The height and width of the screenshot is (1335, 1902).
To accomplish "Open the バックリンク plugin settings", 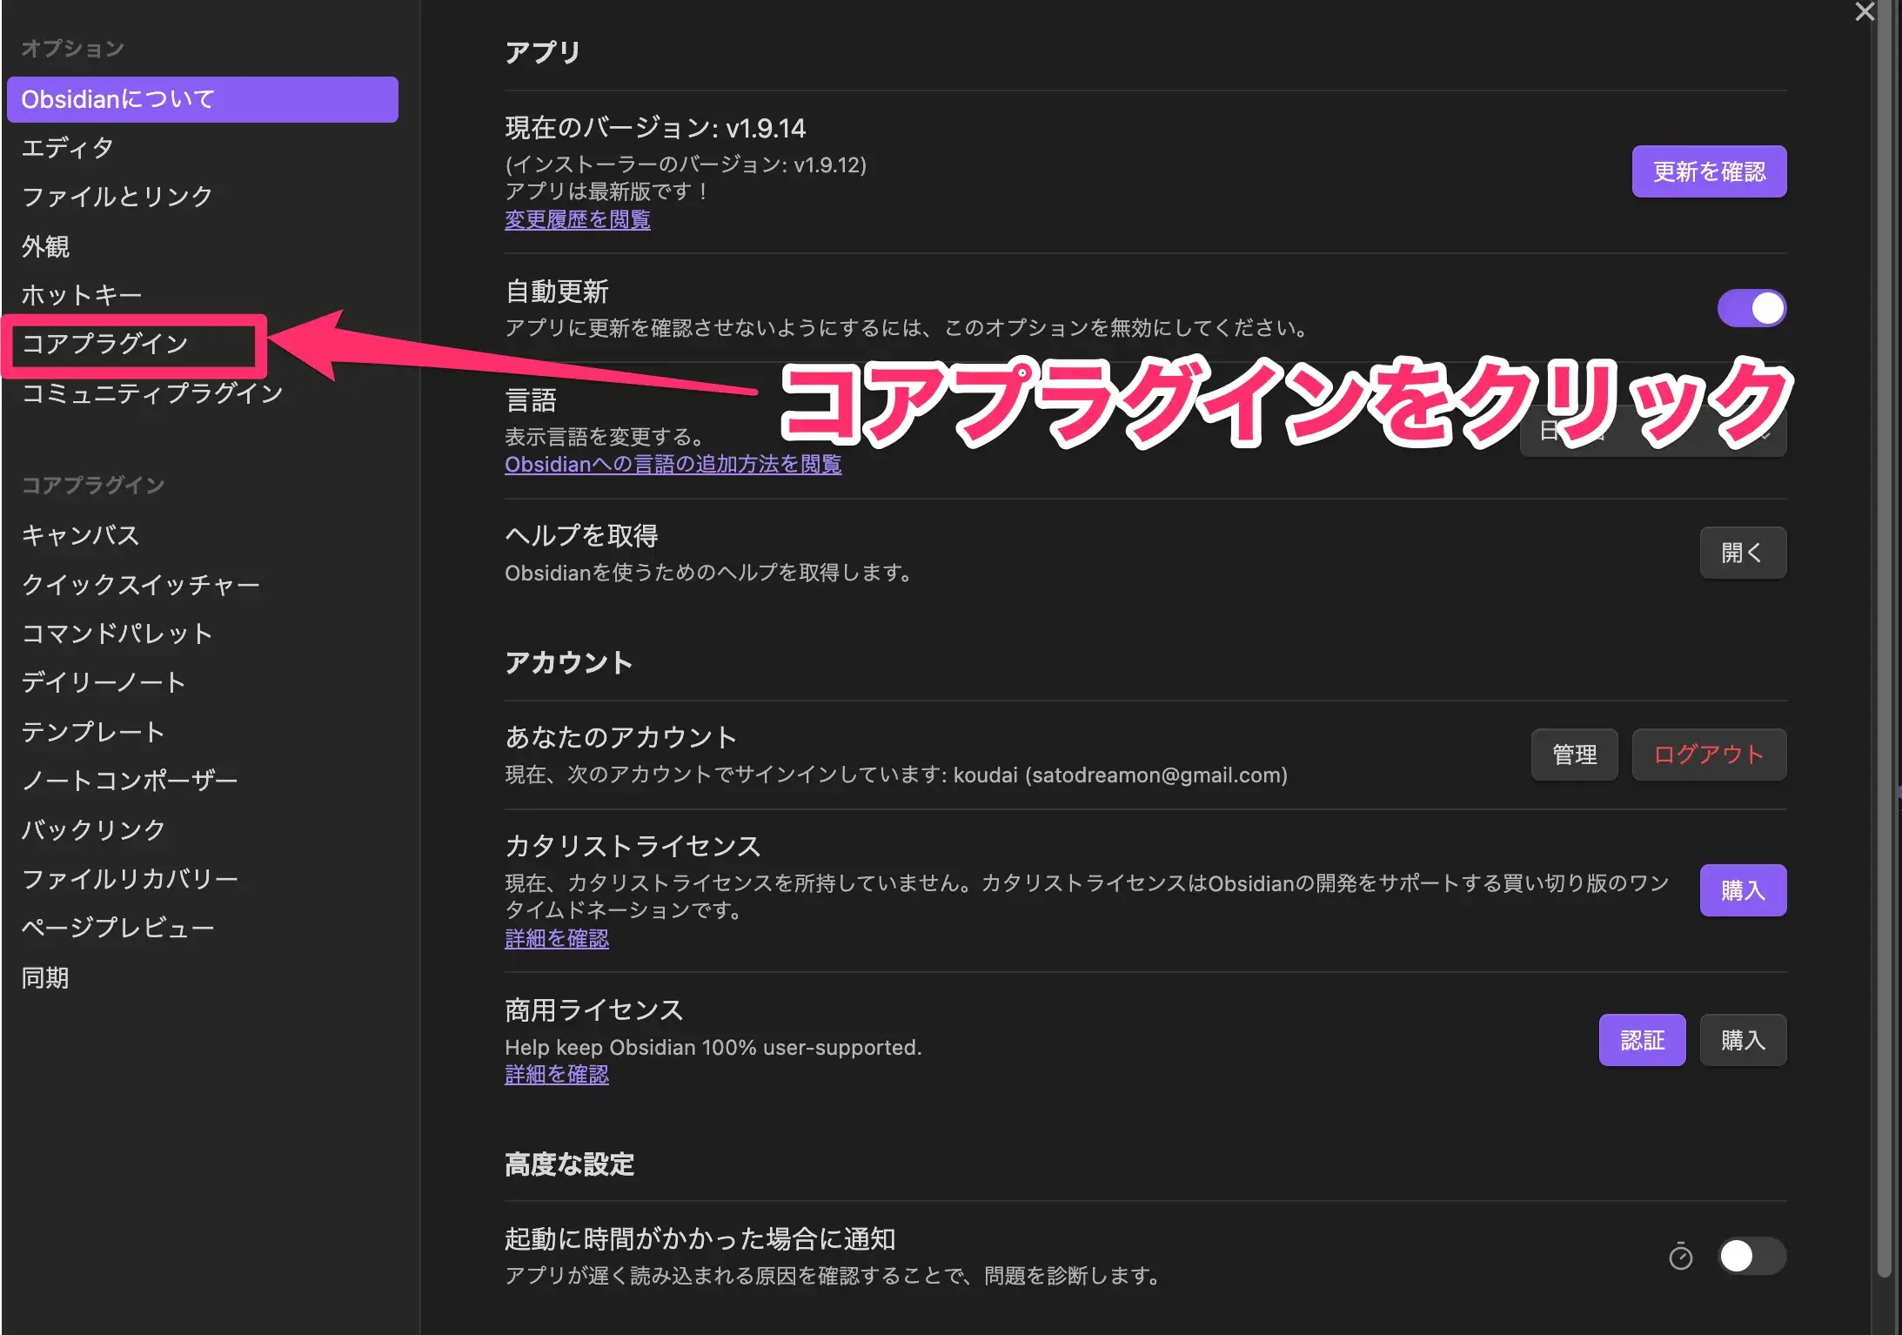I will tap(203, 830).
